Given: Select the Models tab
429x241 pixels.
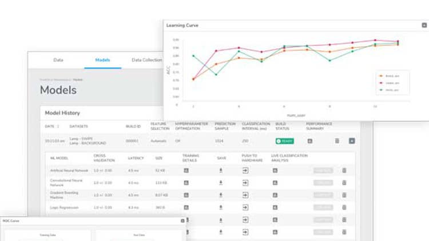Looking at the screenshot, I should click(103, 60).
